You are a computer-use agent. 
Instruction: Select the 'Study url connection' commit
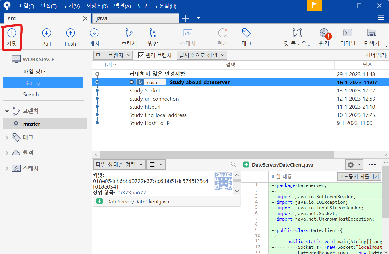point(240,99)
